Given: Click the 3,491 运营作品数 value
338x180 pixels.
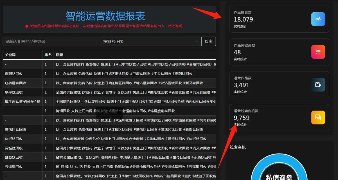Looking at the screenshot, I should [242, 85].
